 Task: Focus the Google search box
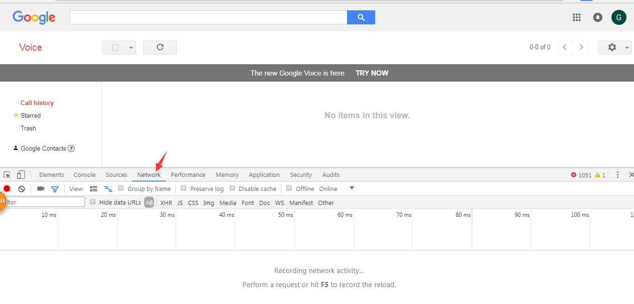(x=209, y=17)
